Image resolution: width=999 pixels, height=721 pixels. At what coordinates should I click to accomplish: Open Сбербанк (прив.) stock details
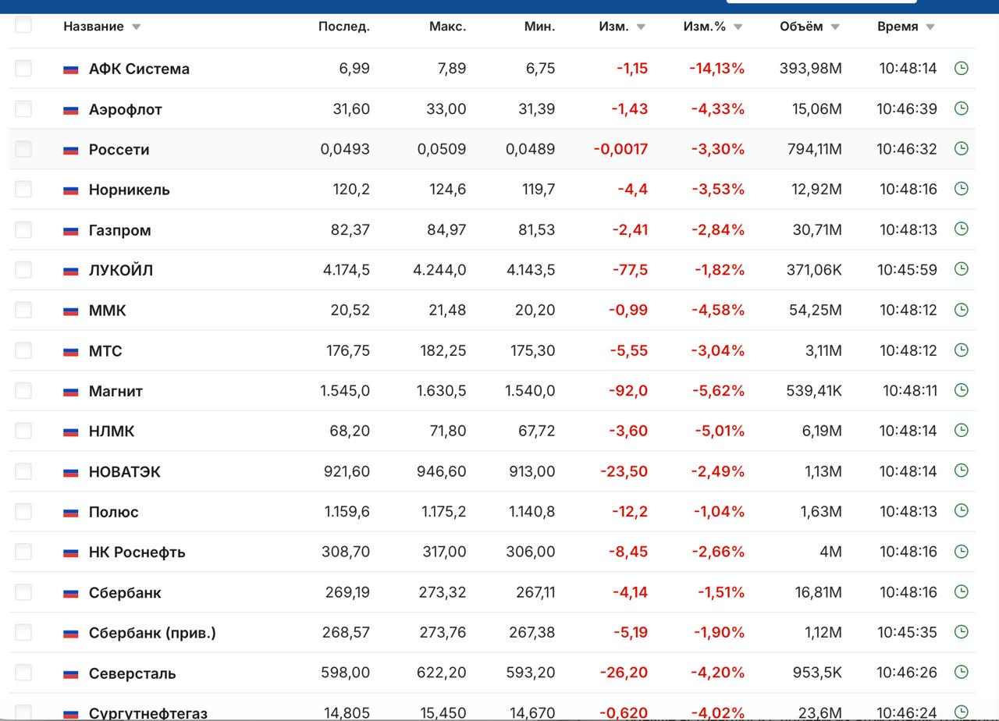tap(152, 633)
